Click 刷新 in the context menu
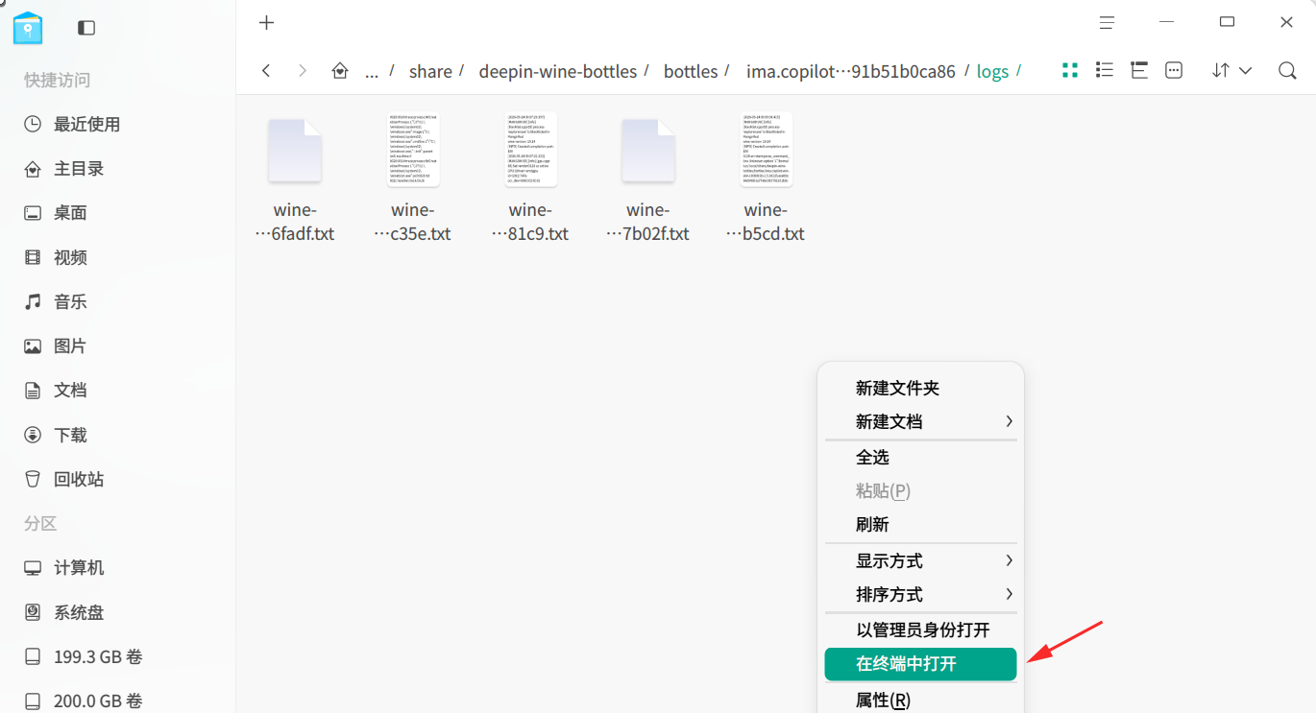The height and width of the screenshot is (713, 1316). pyautogui.click(x=920, y=524)
